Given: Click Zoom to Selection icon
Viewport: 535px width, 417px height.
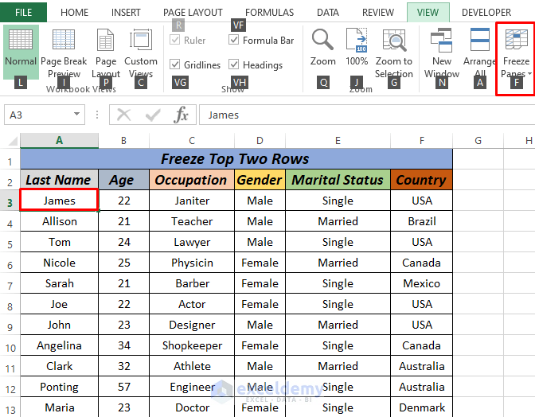Looking at the screenshot, I should click(394, 40).
